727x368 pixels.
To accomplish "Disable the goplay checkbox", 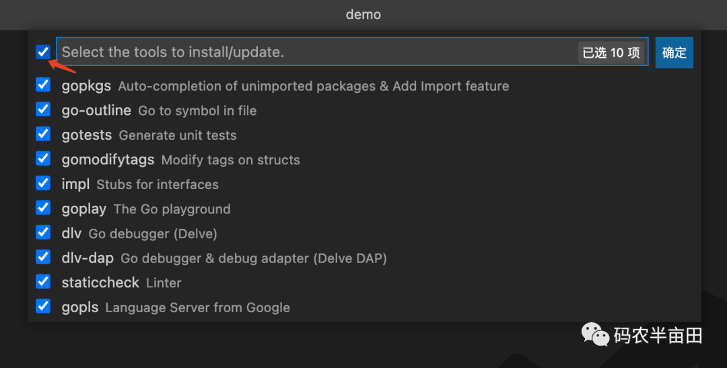I will point(43,208).
